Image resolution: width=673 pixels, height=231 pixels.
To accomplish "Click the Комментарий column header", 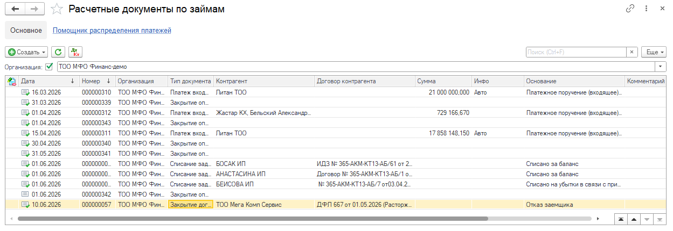I will [646, 81].
